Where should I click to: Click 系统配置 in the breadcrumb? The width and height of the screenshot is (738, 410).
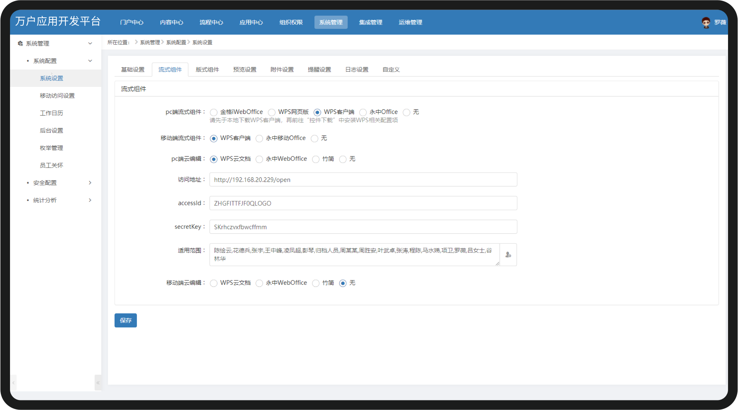tap(176, 42)
